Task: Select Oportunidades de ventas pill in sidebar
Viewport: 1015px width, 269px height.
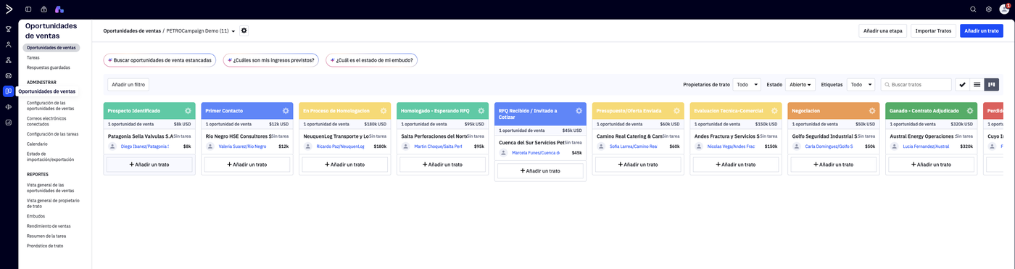Action: [x=51, y=48]
